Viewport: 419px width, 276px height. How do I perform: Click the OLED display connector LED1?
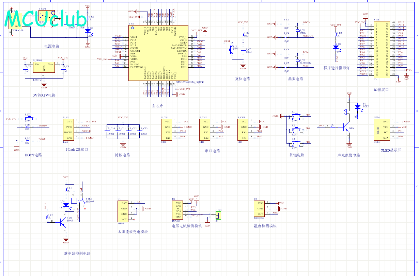coord(381,130)
